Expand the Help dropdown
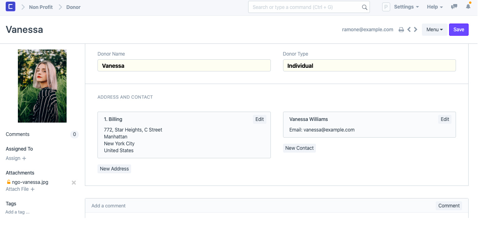This screenshot has height=248, width=482. (x=434, y=7)
